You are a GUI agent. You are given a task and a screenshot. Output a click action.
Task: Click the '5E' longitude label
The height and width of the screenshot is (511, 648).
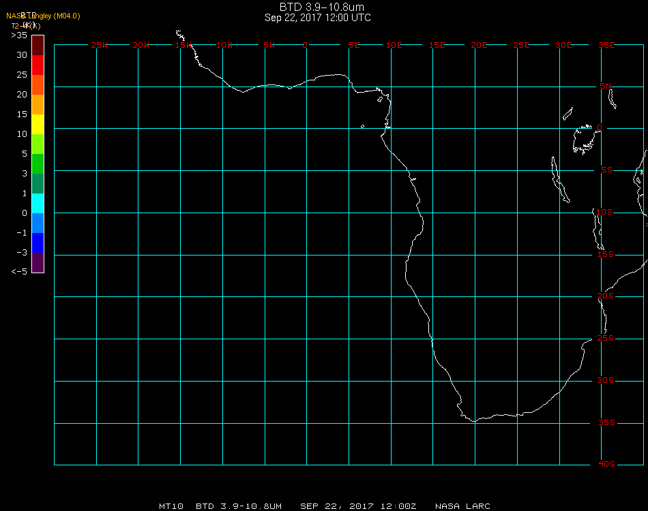tap(354, 45)
